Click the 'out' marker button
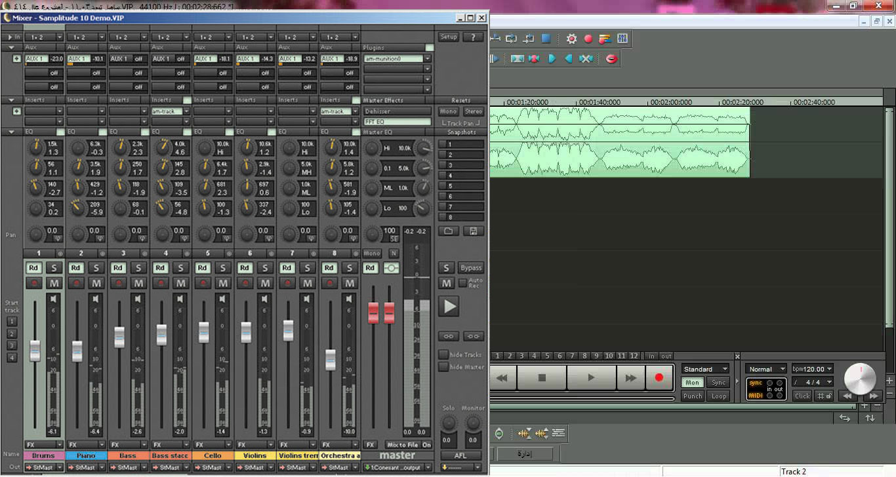 coord(666,356)
